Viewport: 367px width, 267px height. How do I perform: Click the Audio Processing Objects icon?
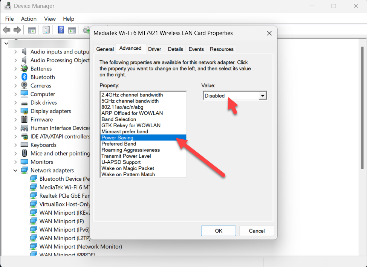tap(24, 60)
